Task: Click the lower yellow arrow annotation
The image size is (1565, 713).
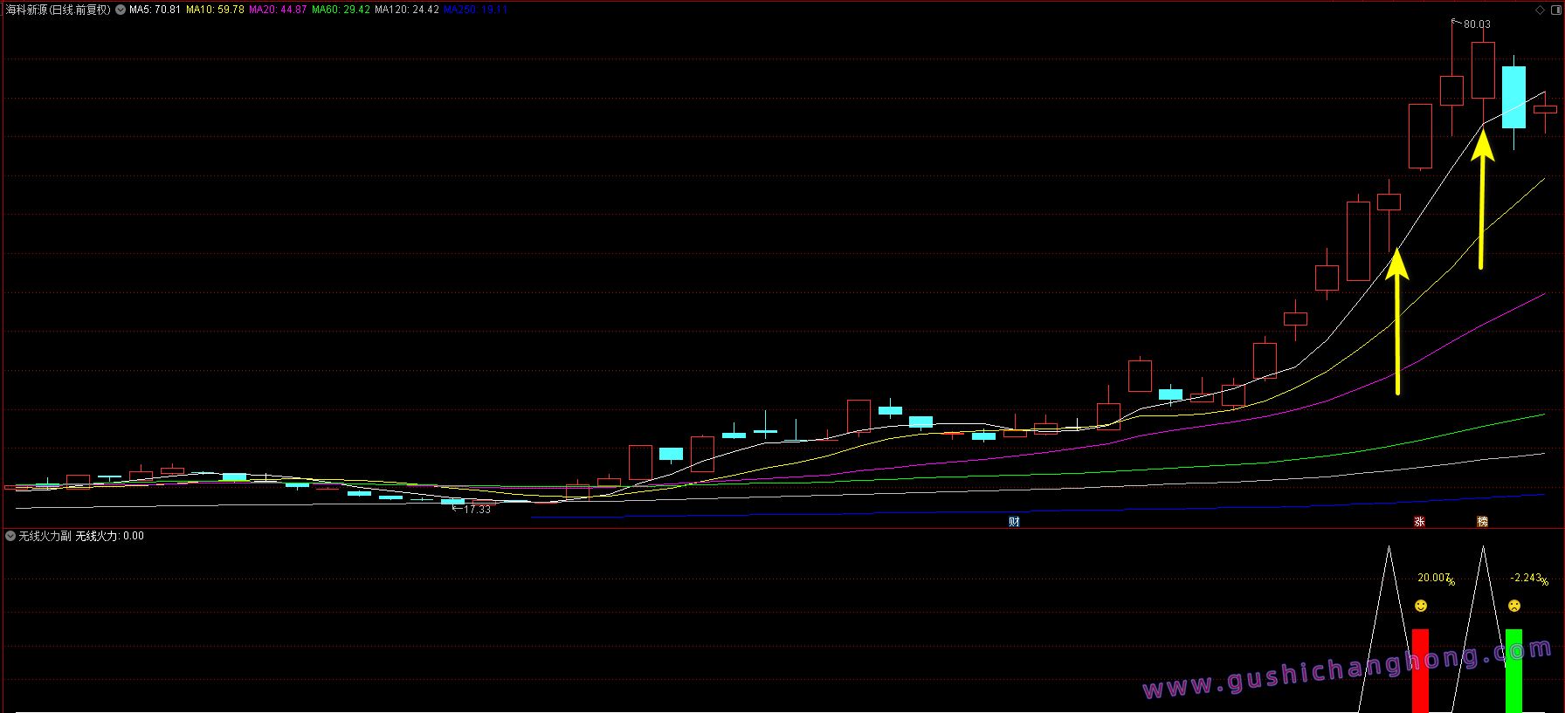Action: pyautogui.click(x=1397, y=323)
